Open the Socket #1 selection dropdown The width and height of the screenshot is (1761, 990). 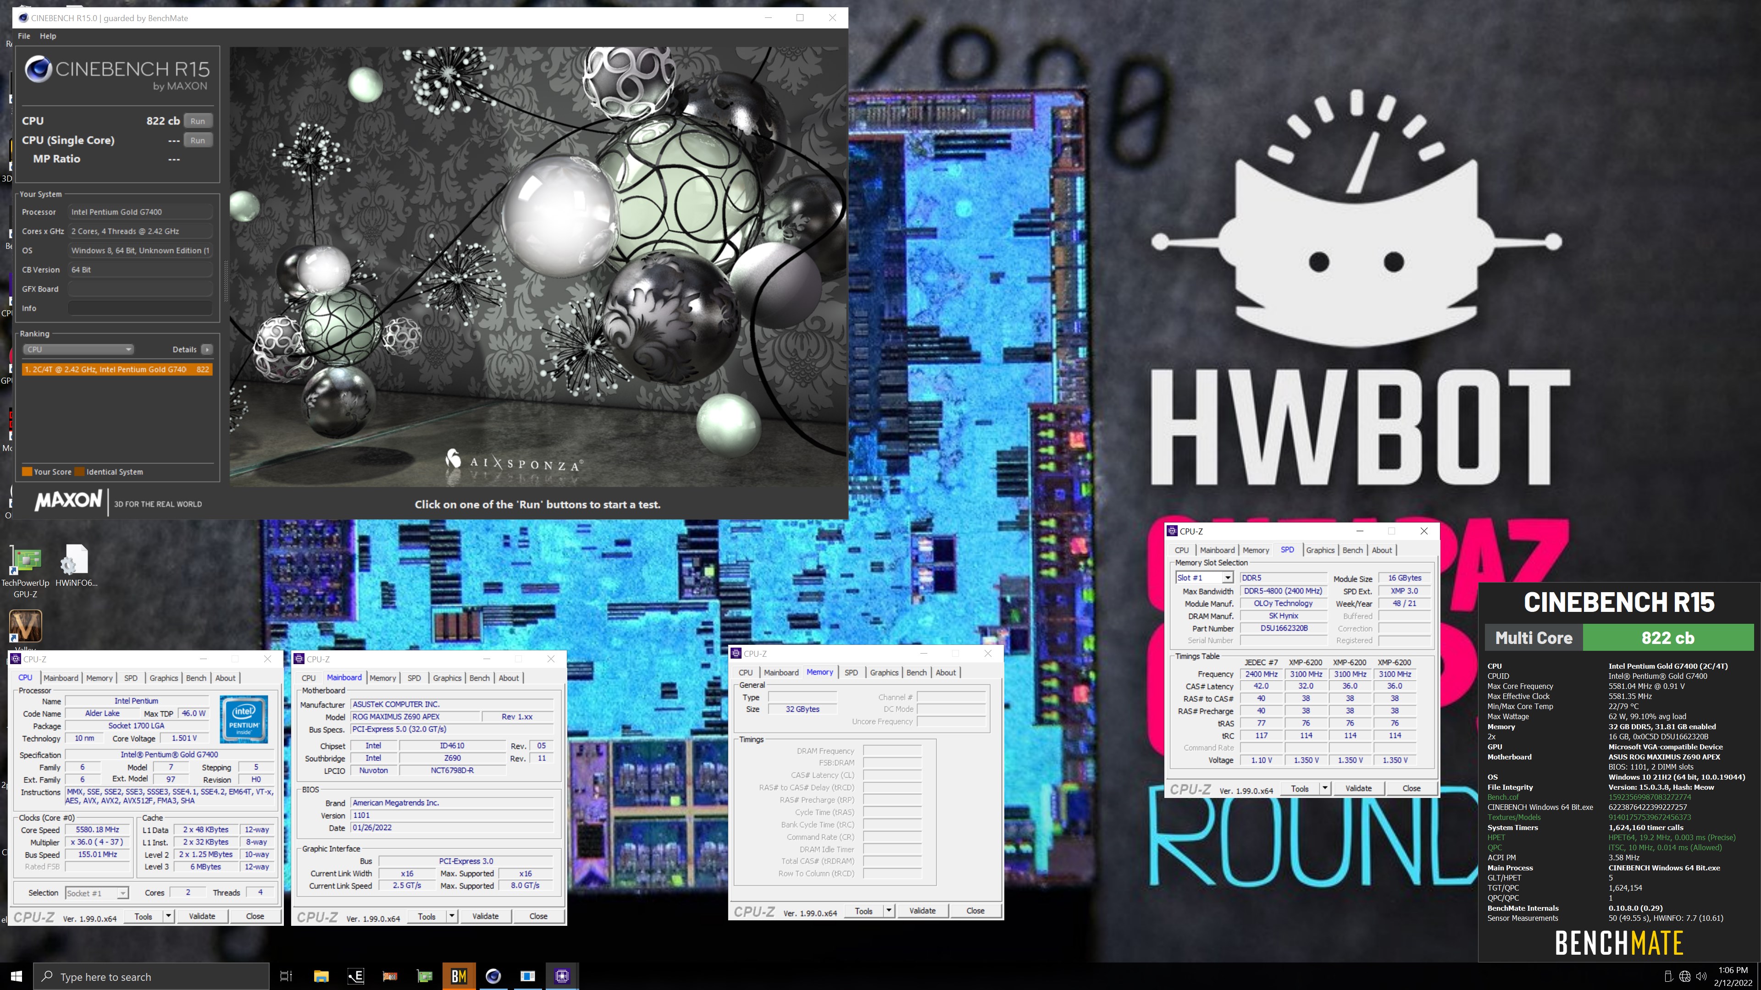pyautogui.click(x=96, y=893)
